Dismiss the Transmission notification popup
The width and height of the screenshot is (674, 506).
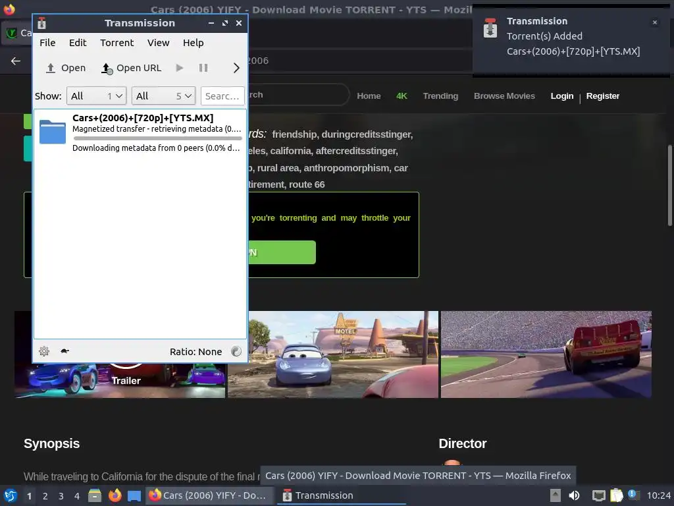click(655, 22)
